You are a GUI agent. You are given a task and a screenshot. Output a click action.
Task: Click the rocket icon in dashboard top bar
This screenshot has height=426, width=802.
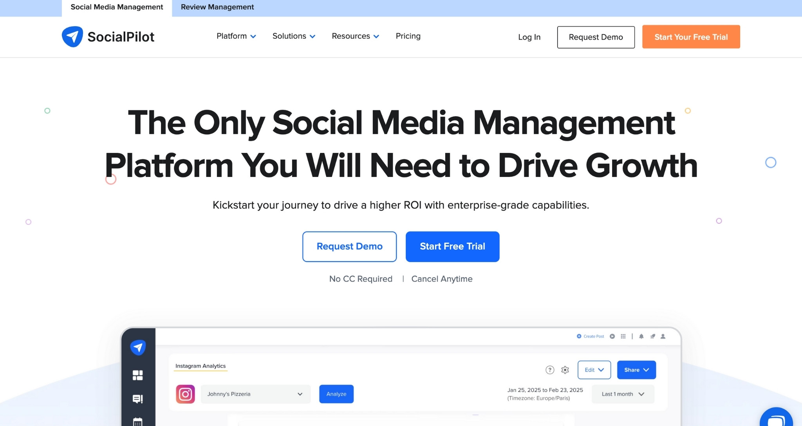point(652,336)
